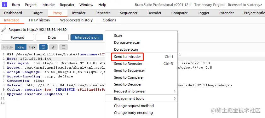This screenshot has width=265, height=118.
Task: Toggle the Intercept is on button
Action: pyautogui.click(x=87, y=37)
